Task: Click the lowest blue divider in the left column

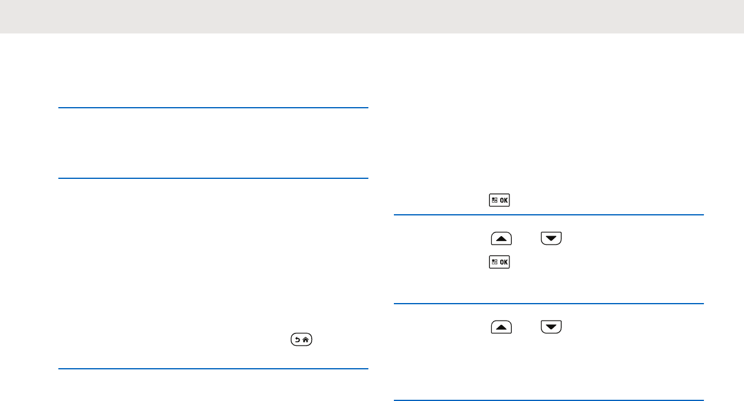Action: coord(213,369)
